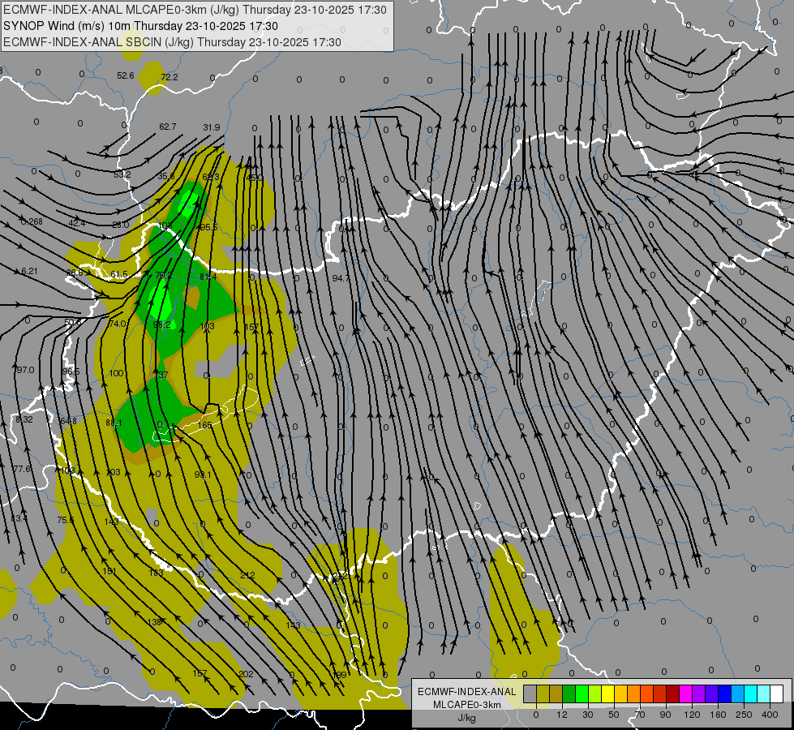Click the gray legend swatch below 0
The image size is (794, 730).
530,693
